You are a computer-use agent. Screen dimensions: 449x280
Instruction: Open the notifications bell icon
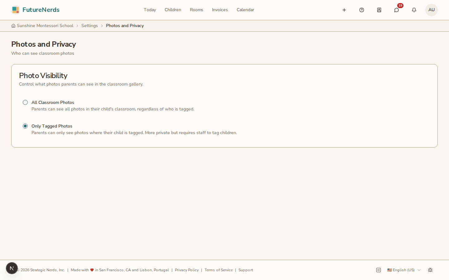coord(414,10)
